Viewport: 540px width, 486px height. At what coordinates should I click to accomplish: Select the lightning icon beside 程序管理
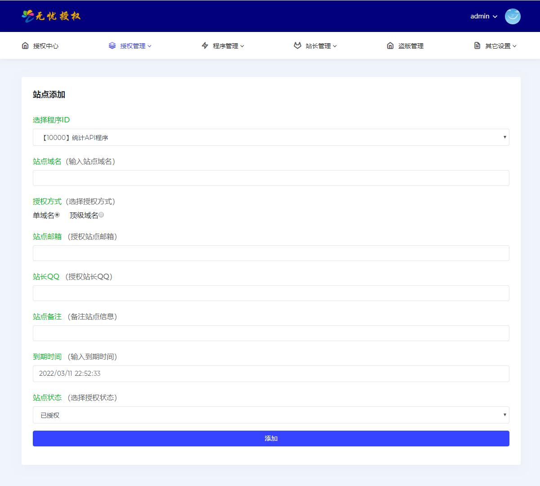coord(205,45)
